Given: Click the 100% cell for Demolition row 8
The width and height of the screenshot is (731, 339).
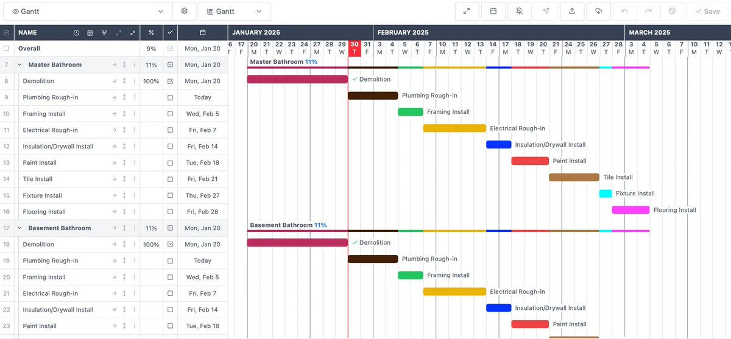Looking at the screenshot, I should coord(151,81).
